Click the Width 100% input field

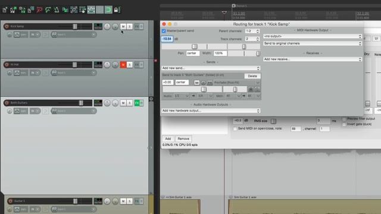tap(220, 53)
